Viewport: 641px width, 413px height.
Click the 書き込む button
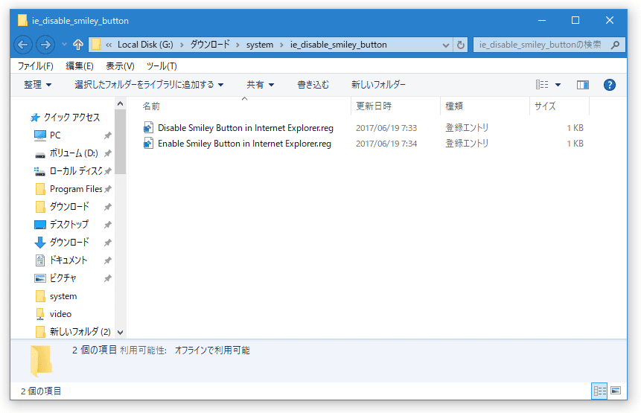point(313,85)
